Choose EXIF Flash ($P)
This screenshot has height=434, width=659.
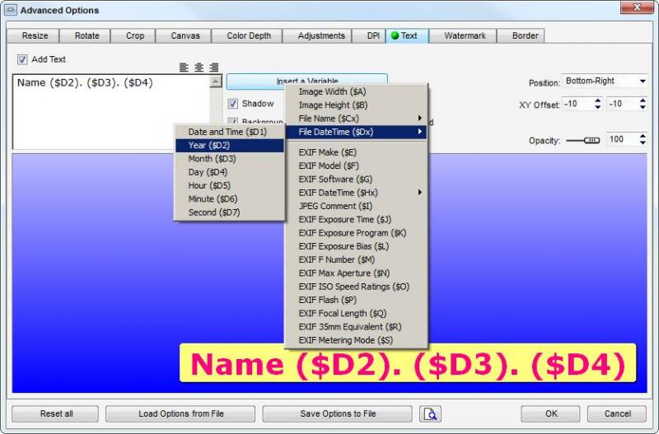click(356, 300)
